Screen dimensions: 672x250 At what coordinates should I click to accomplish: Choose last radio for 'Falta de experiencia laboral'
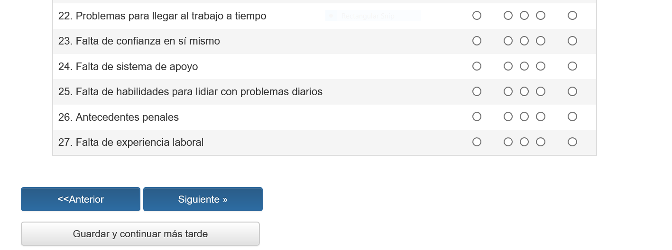click(572, 142)
